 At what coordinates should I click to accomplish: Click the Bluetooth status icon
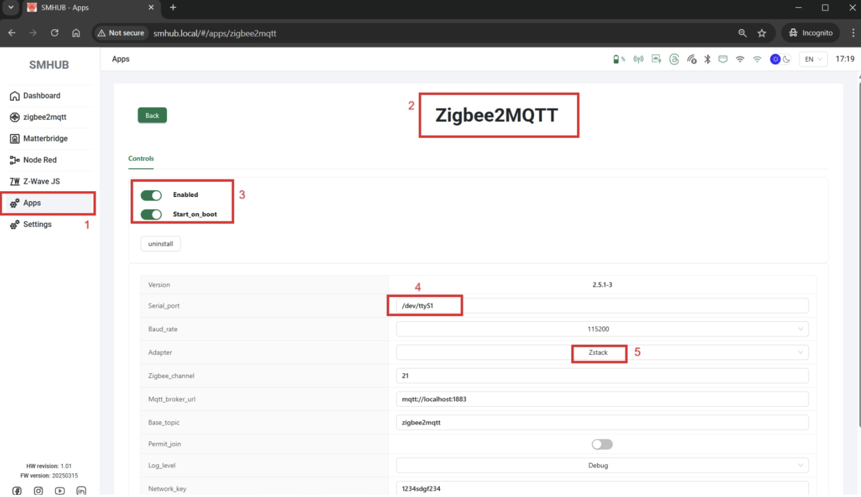click(707, 59)
